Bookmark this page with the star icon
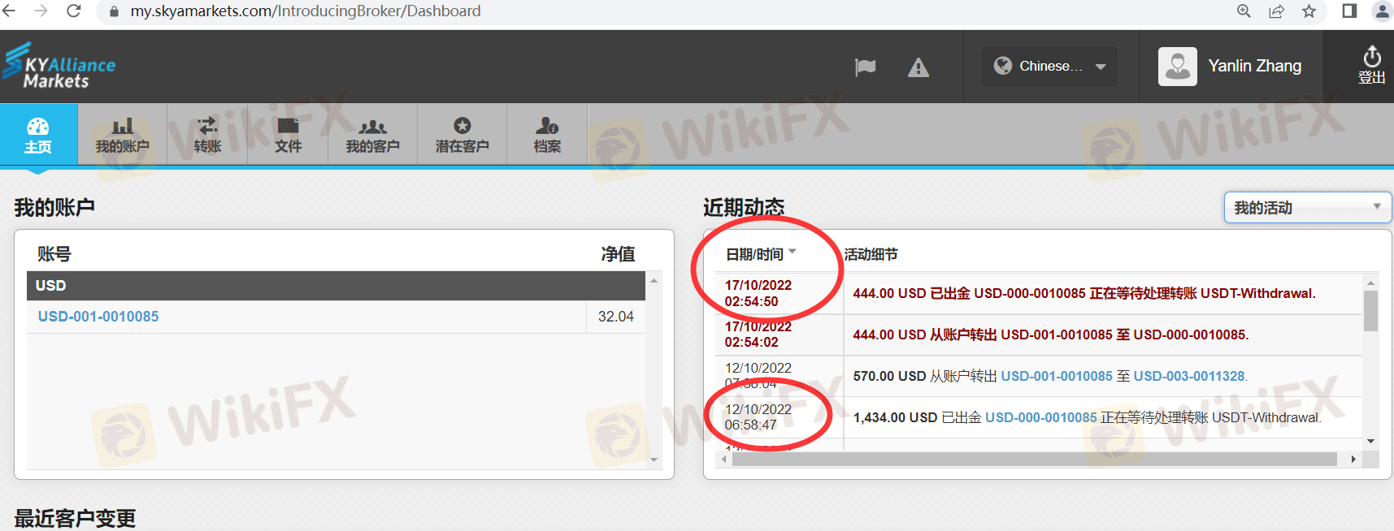 click(1309, 11)
